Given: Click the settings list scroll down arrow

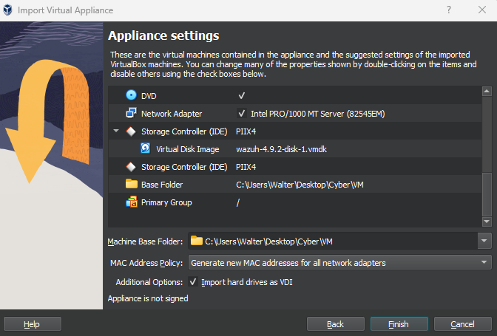Looking at the screenshot, I should point(486,222).
